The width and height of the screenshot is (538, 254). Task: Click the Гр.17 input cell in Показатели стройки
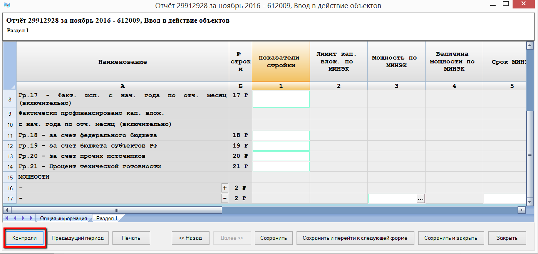pyautogui.click(x=281, y=99)
